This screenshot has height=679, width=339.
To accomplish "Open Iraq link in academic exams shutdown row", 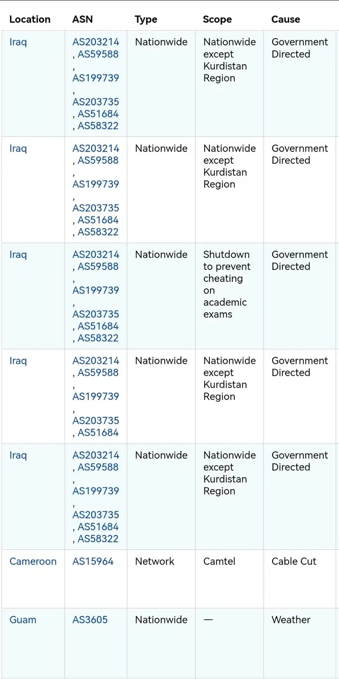I will [x=18, y=255].
